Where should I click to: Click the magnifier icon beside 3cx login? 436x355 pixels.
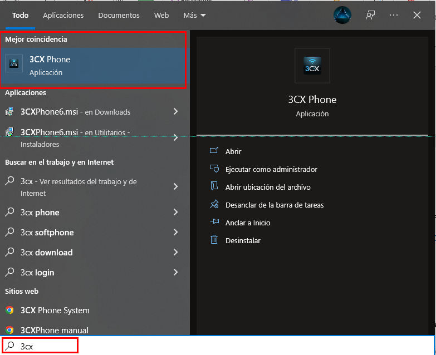point(9,272)
